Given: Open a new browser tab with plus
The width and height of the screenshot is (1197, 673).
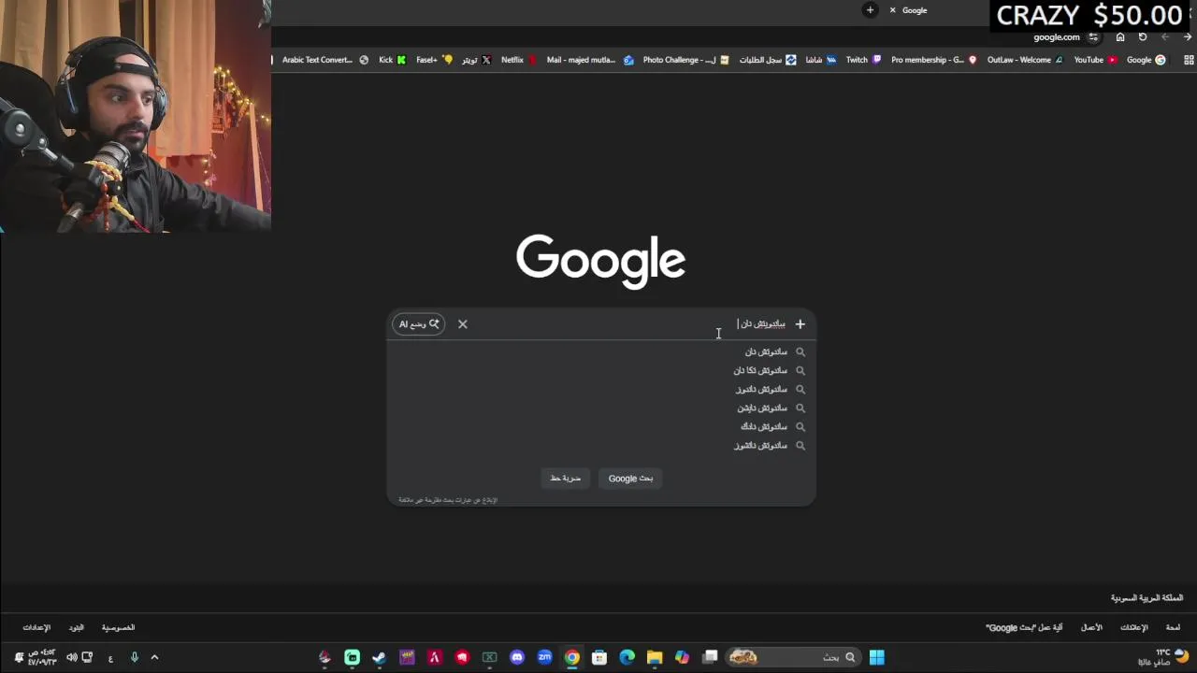Looking at the screenshot, I should point(870,10).
